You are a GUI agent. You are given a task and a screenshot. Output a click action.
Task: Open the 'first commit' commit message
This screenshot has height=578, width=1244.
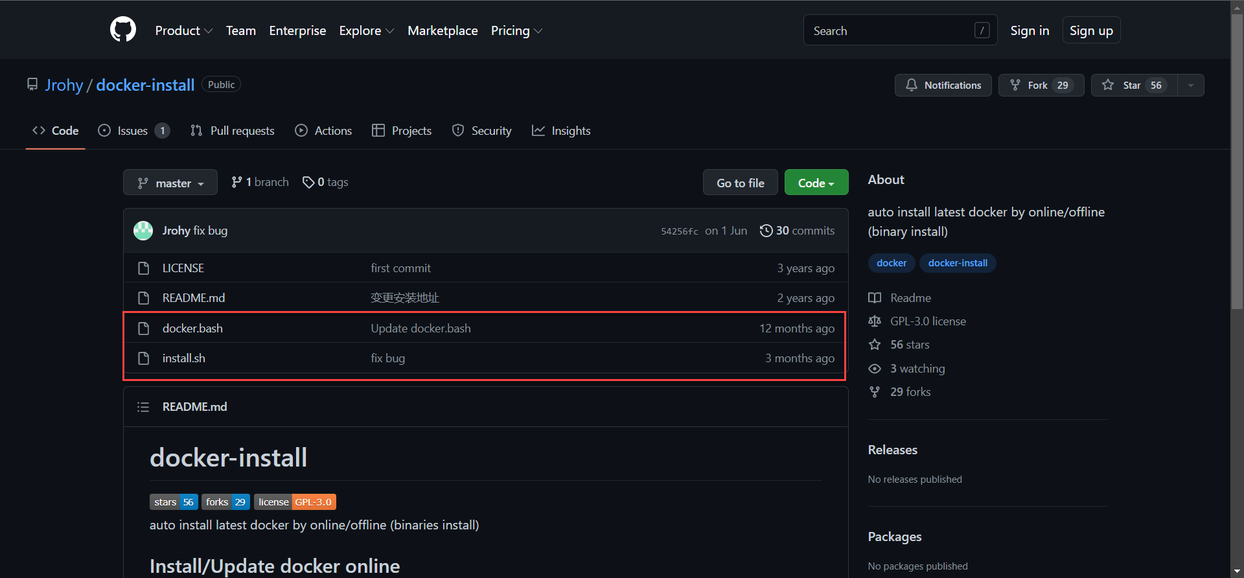(400, 268)
